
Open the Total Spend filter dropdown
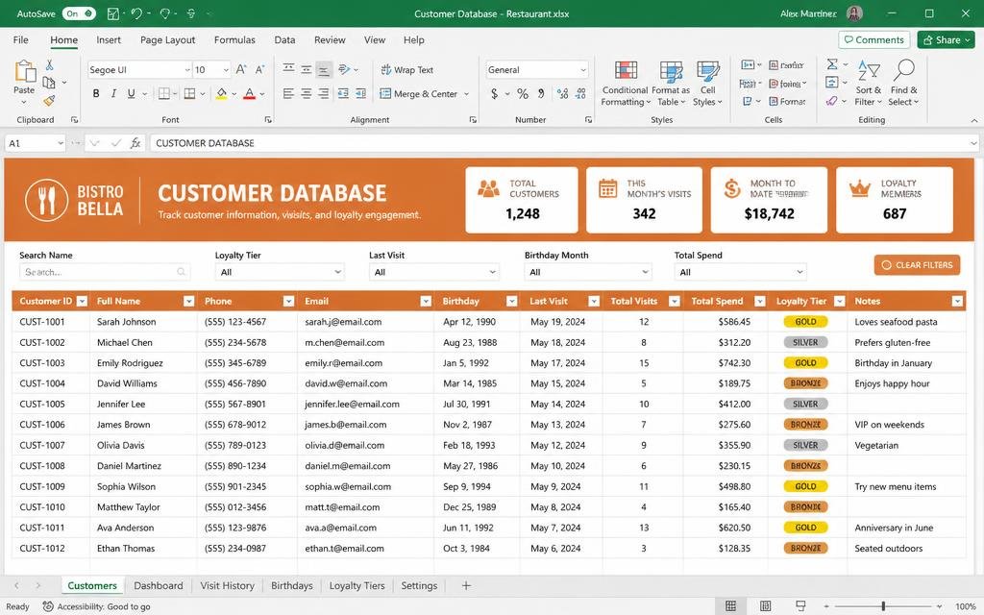(x=740, y=272)
